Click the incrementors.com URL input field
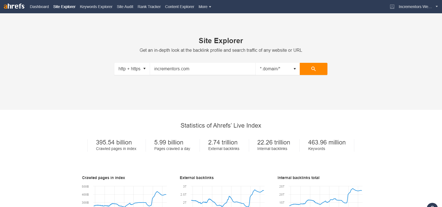 (x=203, y=69)
